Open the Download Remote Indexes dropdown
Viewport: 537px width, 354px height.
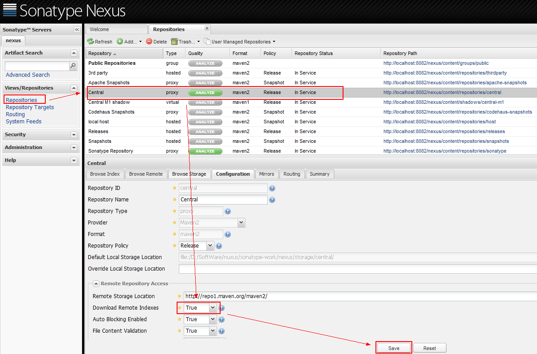point(213,308)
